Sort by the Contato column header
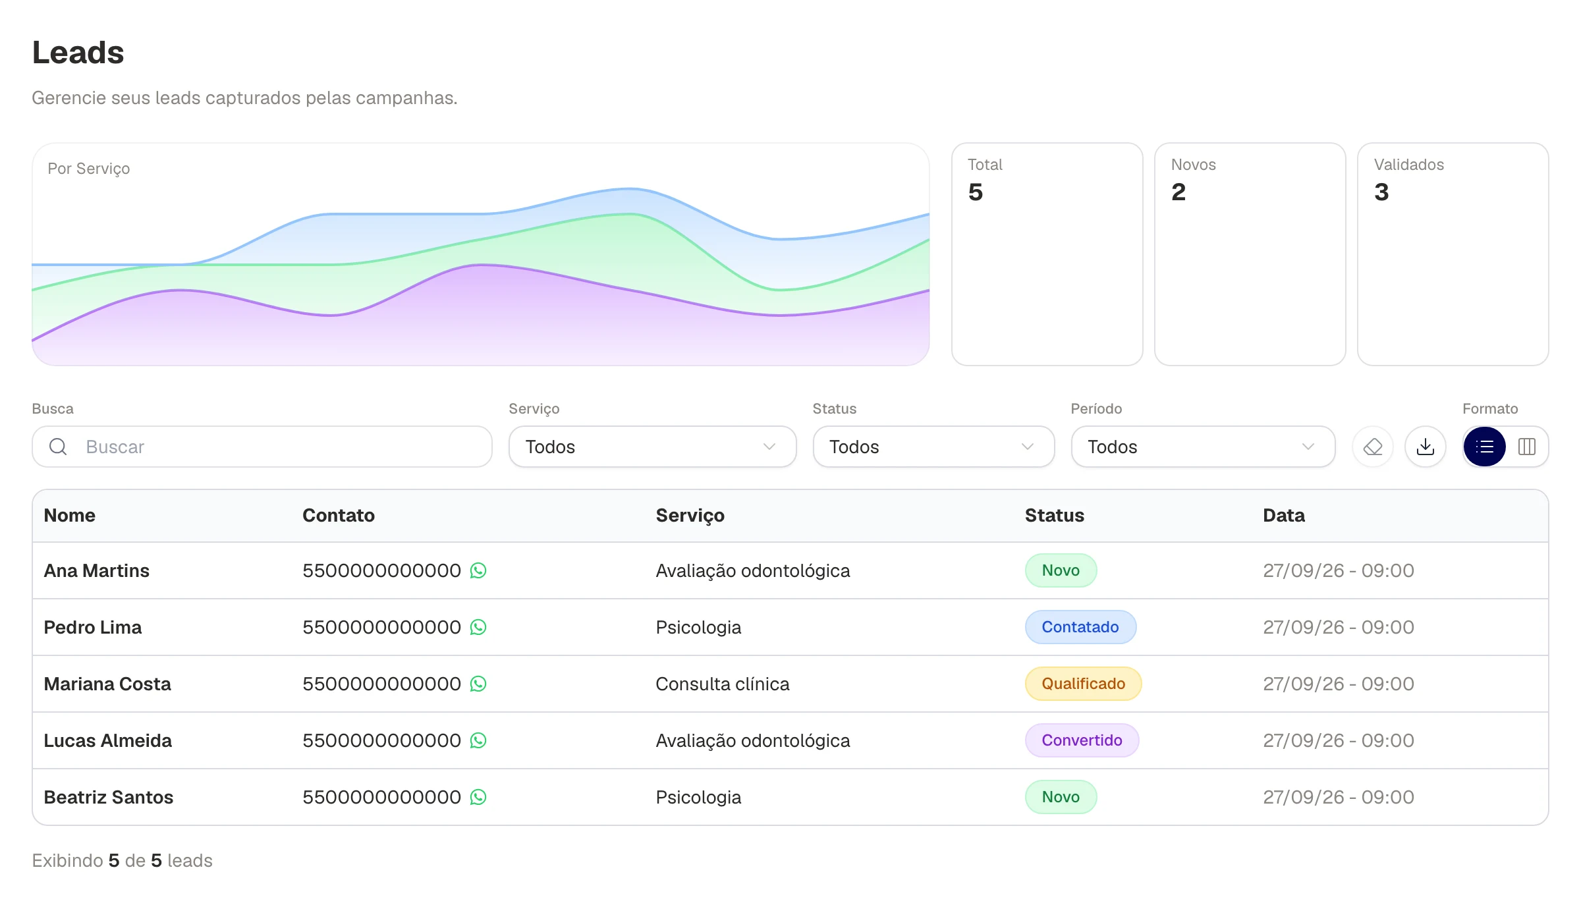This screenshot has height=905, width=1581. pyautogui.click(x=339, y=515)
